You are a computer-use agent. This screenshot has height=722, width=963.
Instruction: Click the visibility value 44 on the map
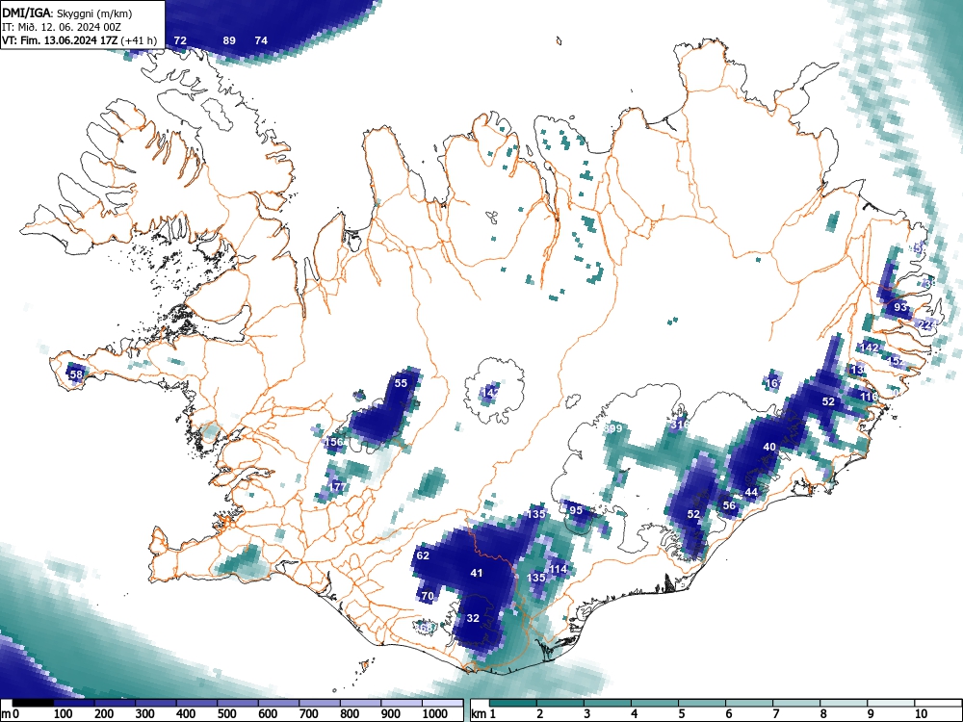751,492
